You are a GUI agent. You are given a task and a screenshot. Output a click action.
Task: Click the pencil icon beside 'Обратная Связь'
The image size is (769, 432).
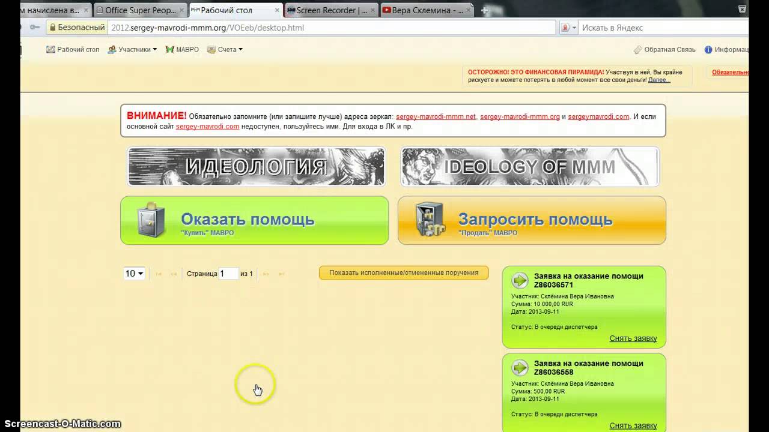tap(638, 50)
